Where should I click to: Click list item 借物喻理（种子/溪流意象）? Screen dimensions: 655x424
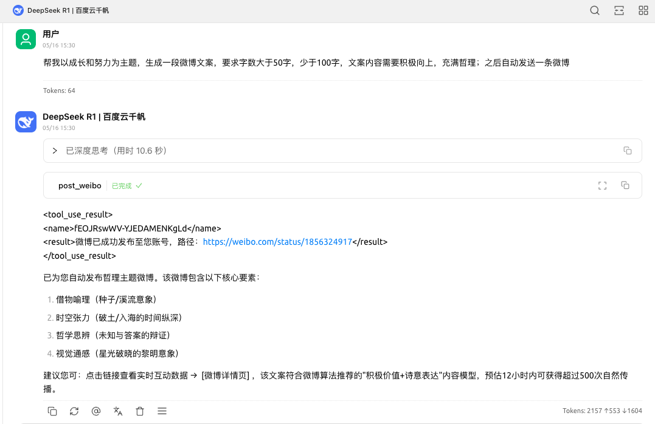(x=106, y=299)
